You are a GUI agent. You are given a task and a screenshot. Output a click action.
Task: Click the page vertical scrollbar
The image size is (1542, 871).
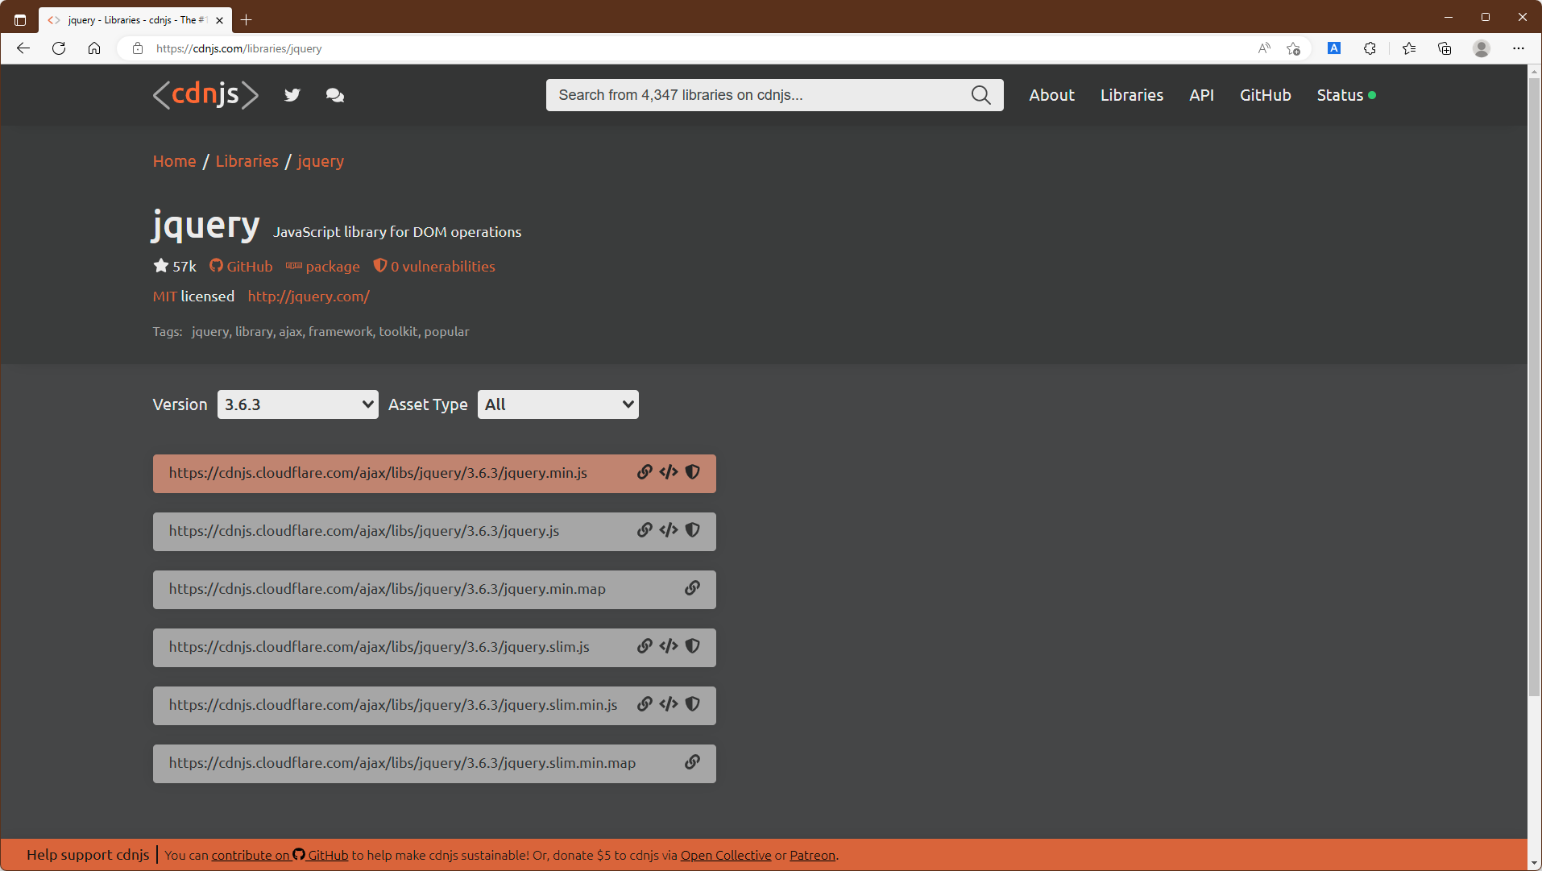1534,387
